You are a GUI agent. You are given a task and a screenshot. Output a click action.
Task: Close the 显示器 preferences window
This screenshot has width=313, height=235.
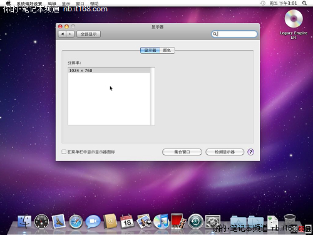tap(60, 26)
